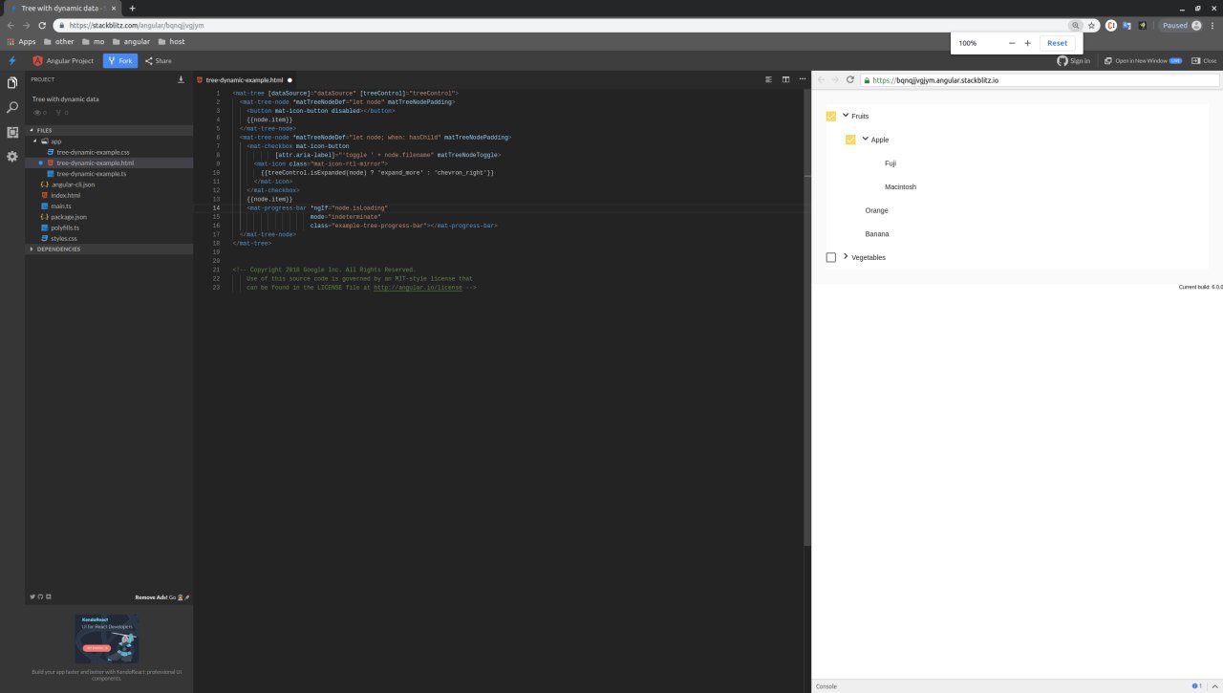The width and height of the screenshot is (1223, 693).
Task: Click the GitHub icon in the sidebar footer
Action: 40,596
